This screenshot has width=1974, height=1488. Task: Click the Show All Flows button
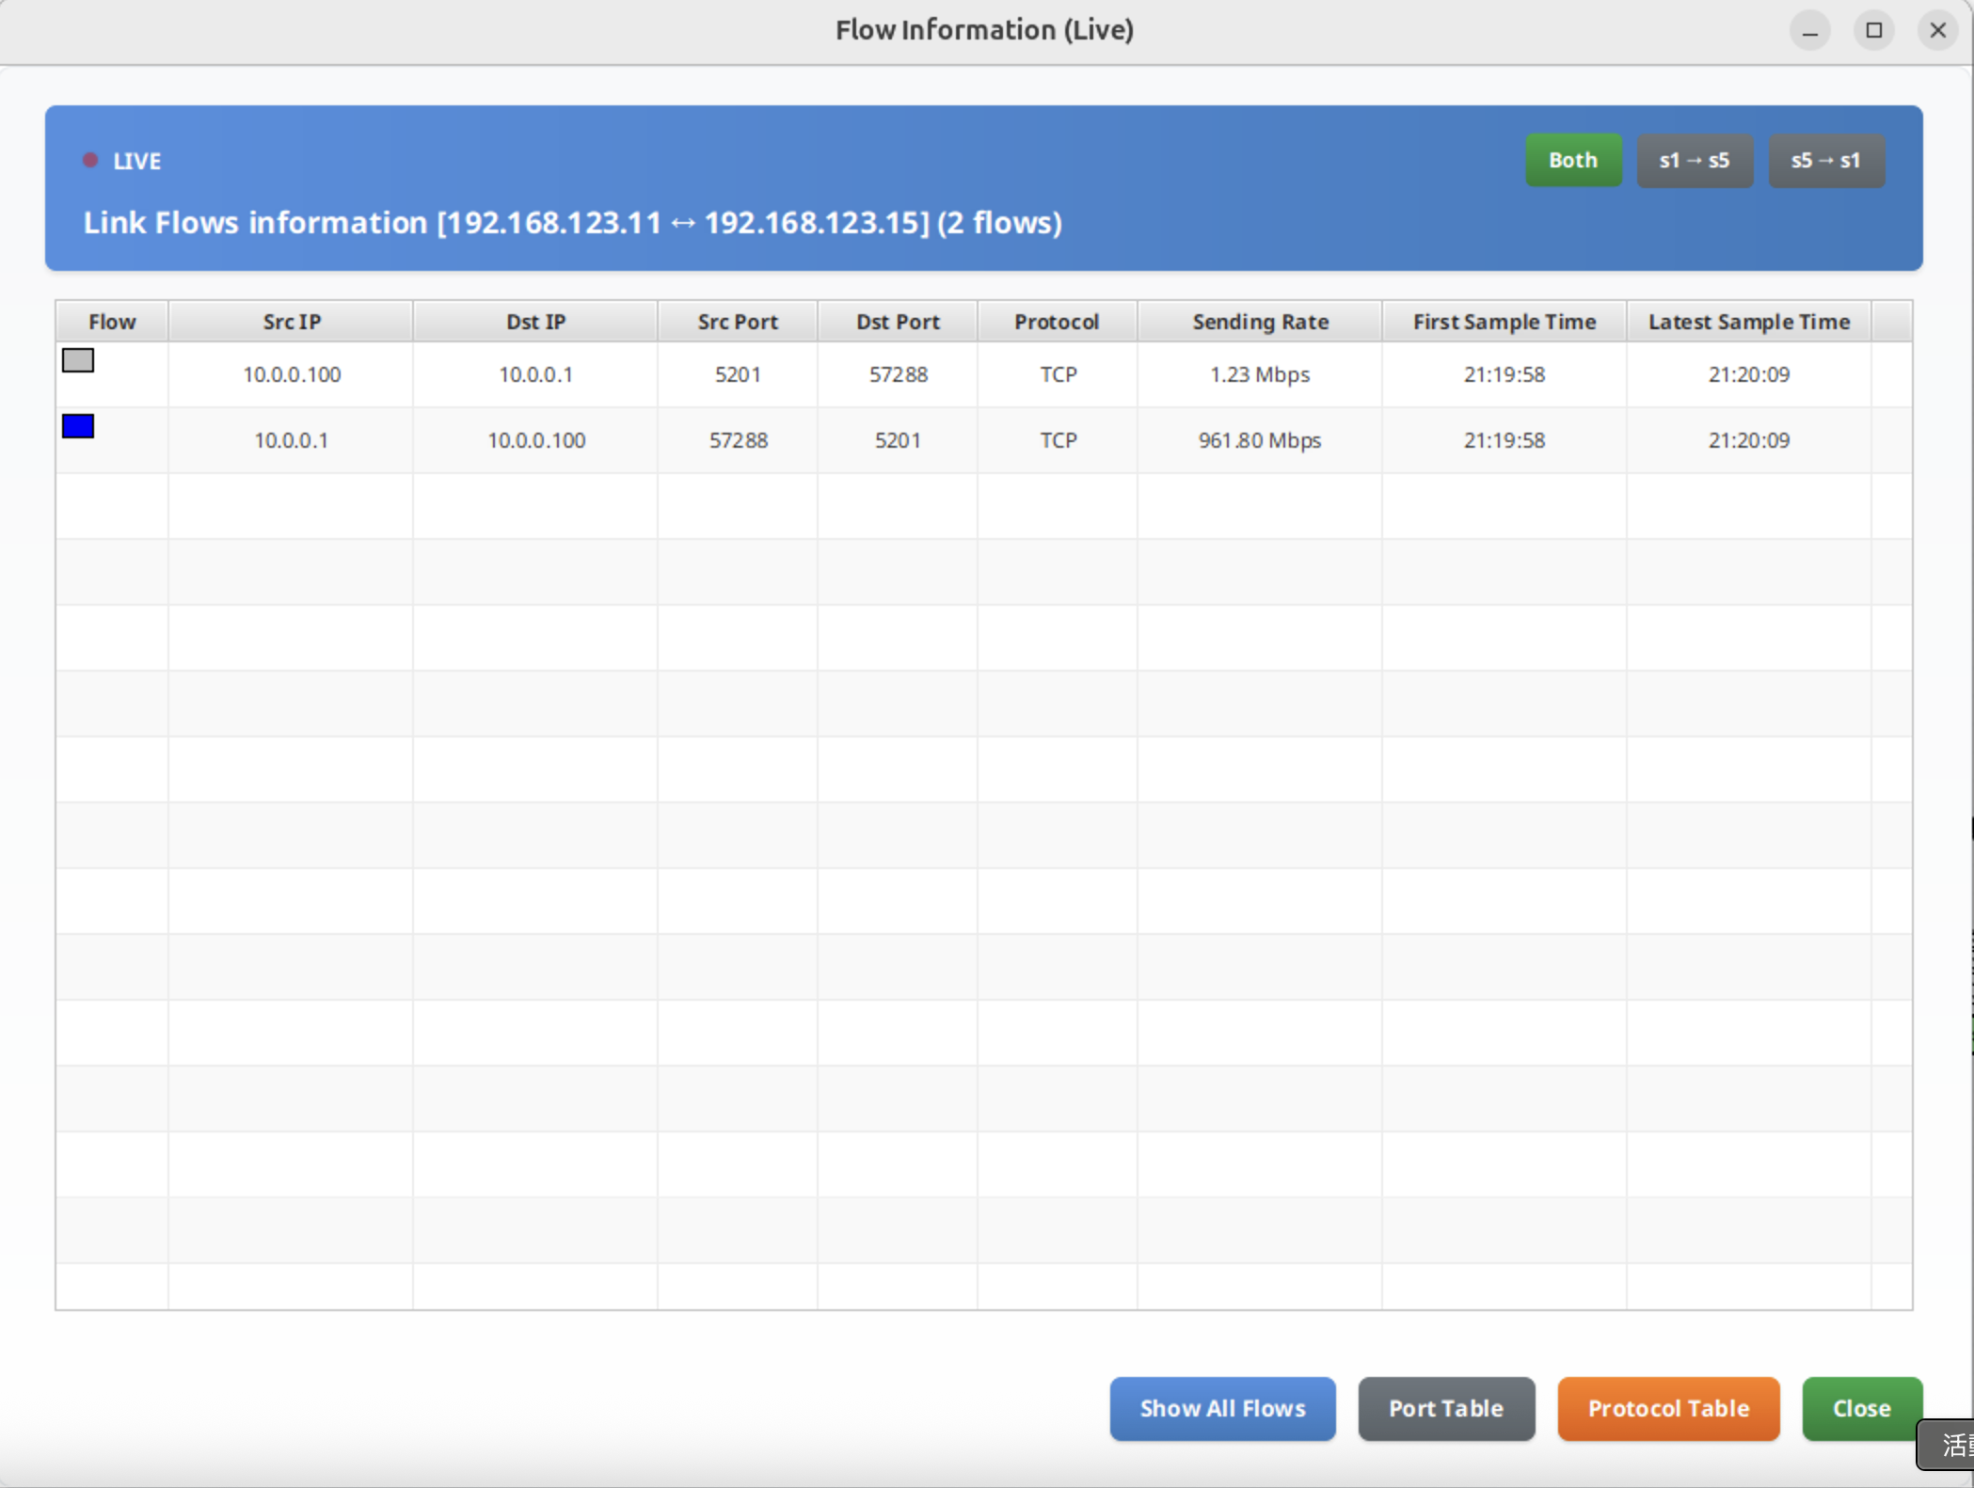pos(1221,1407)
